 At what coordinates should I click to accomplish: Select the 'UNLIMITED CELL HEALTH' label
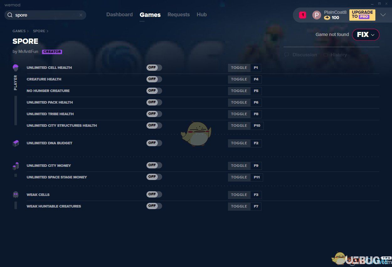pos(49,68)
